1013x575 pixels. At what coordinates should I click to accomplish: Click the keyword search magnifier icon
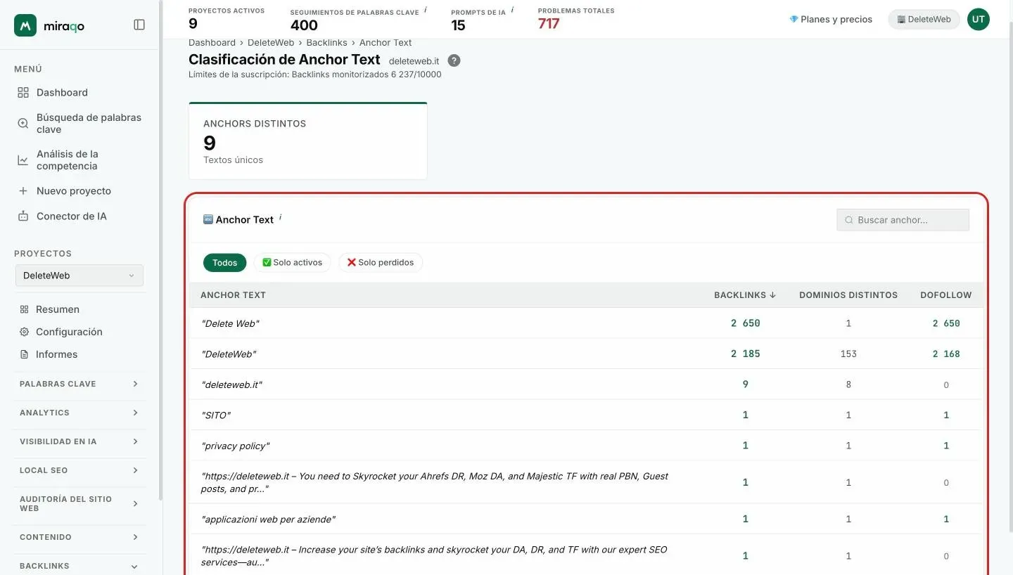[x=23, y=124]
